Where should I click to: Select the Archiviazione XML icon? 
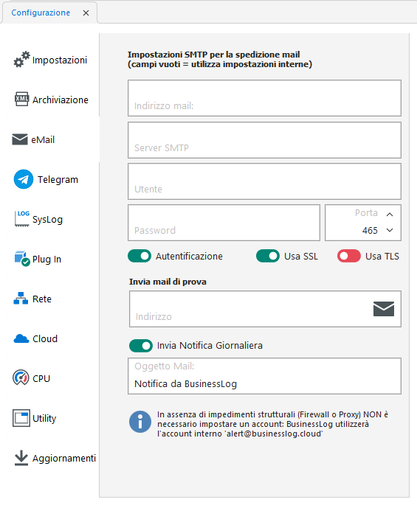pos(21,99)
